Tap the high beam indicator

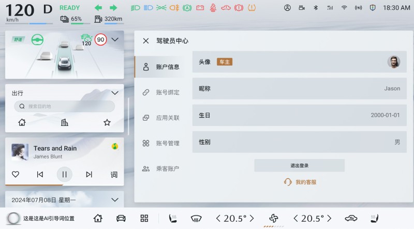tap(148, 8)
